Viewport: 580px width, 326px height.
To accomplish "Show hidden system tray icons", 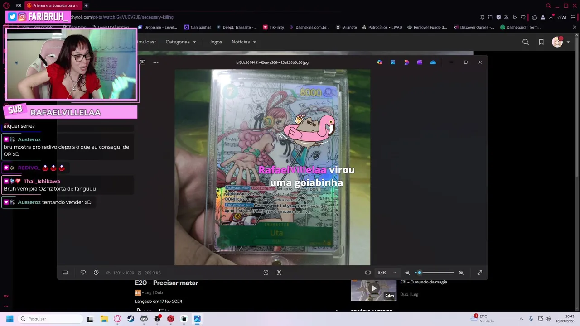I will pos(521,319).
